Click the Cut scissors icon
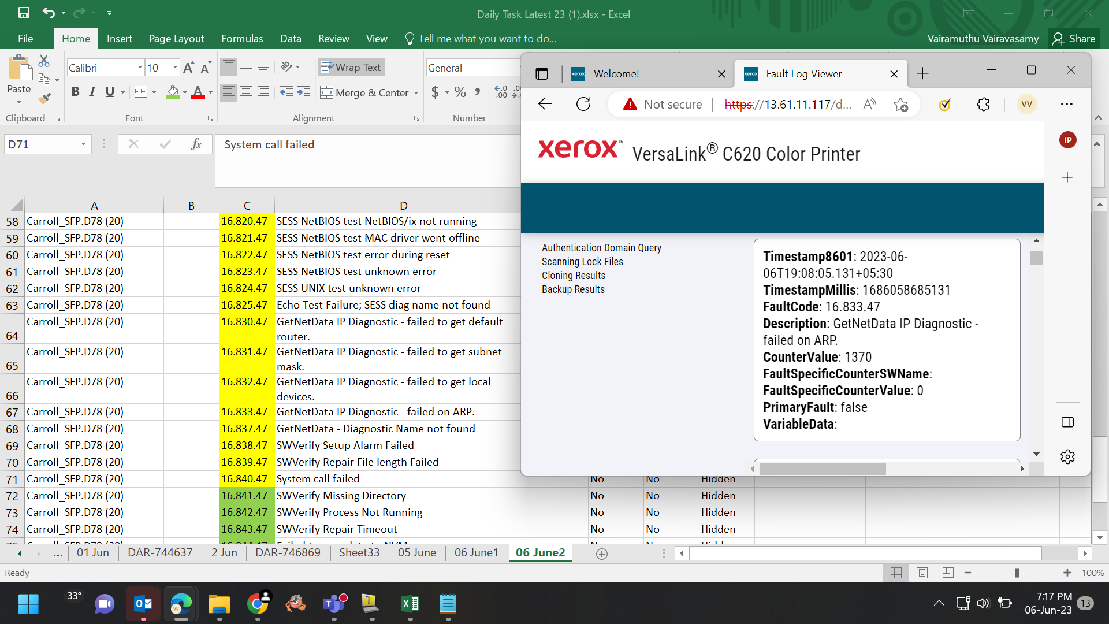Image resolution: width=1109 pixels, height=624 pixels. 44,61
